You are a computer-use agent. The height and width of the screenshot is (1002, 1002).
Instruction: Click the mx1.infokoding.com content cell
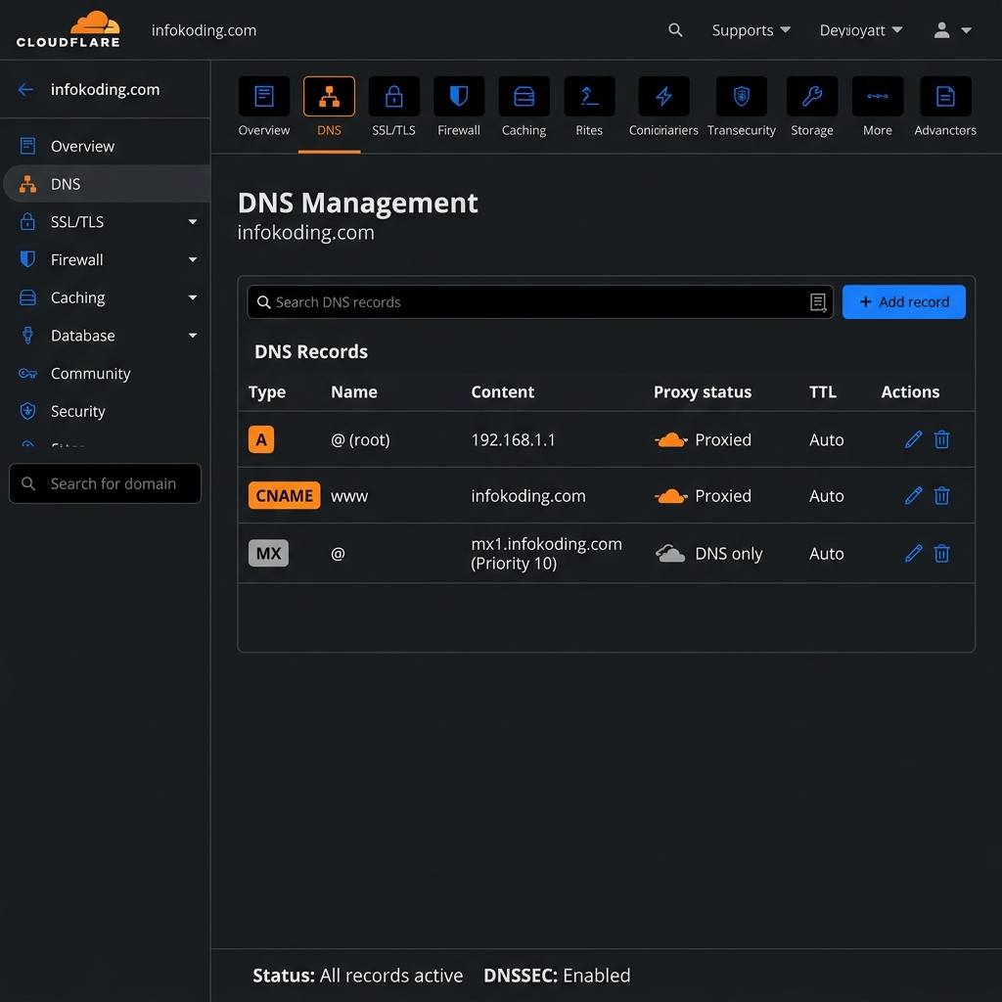(x=546, y=554)
